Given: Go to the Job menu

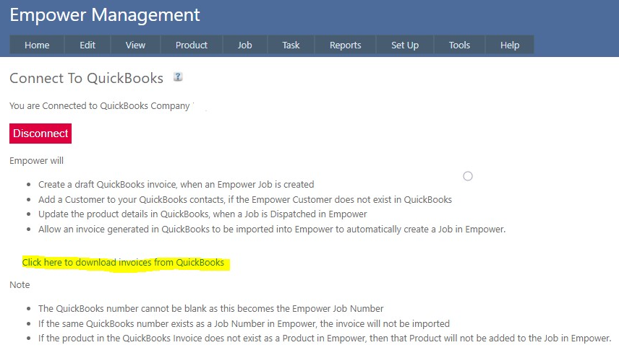Looking at the screenshot, I should (x=245, y=45).
